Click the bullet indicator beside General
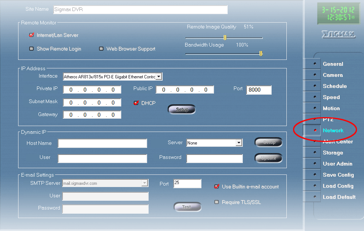 tap(315, 64)
